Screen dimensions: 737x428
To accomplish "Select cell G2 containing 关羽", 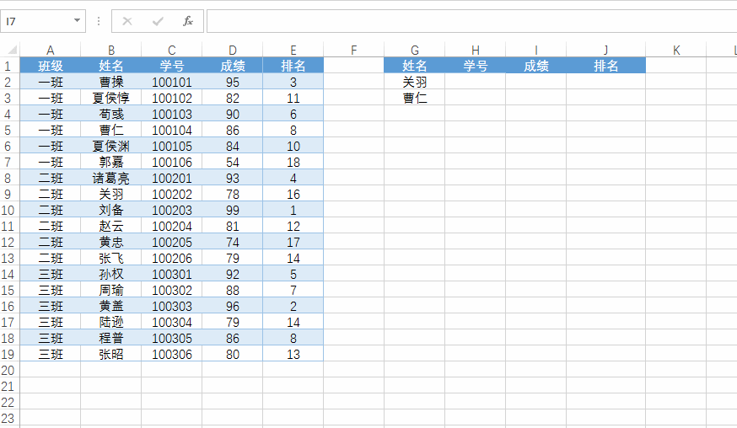I will [414, 82].
